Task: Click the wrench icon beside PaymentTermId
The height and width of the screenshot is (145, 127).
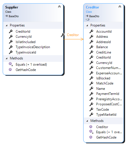Action: pyautogui.click(x=91, y=94)
